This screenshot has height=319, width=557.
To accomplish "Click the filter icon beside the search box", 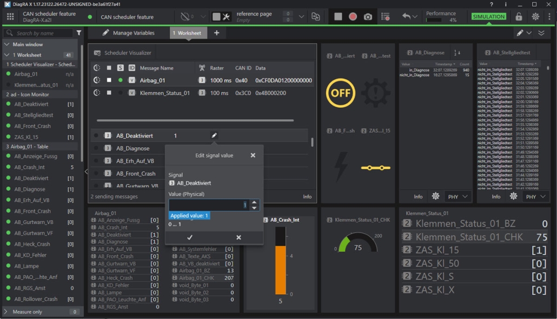I will [x=79, y=33].
